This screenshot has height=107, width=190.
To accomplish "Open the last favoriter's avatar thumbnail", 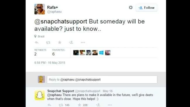I will tap(108, 53).
